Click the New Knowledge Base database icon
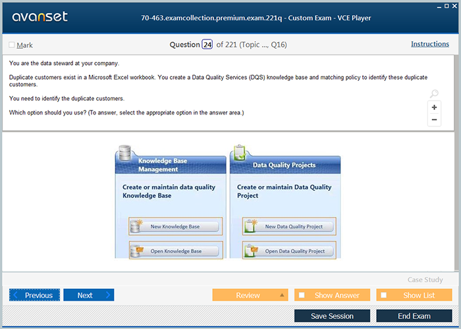Screen dimensions: 461x329 [136, 226]
